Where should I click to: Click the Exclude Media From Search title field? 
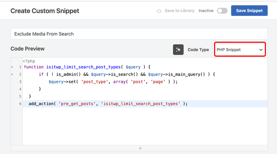[139, 34]
